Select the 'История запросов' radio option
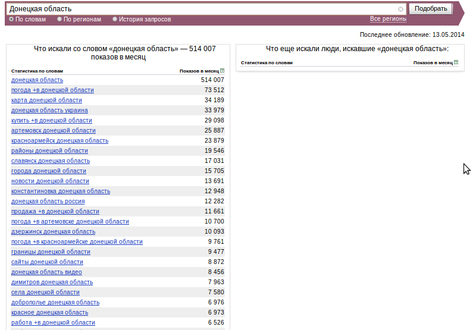The width and height of the screenshot is (473, 330). 115,19
